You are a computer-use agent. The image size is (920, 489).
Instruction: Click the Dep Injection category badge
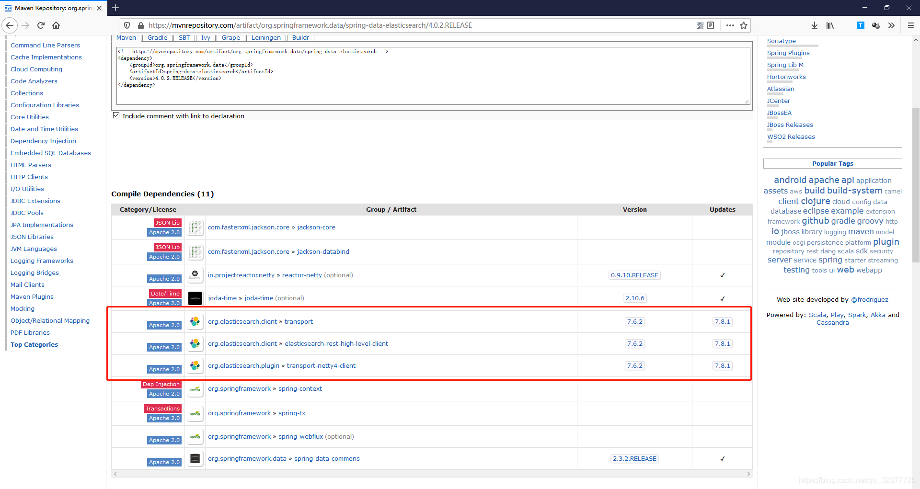coord(161,384)
